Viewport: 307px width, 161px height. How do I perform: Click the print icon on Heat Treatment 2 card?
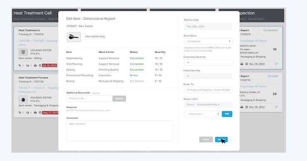click(35, 66)
